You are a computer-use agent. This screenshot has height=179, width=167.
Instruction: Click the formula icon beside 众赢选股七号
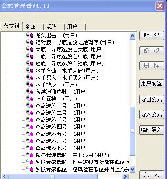coord(30,148)
